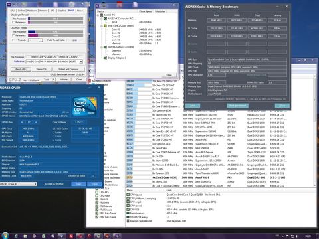Select the FPU Mandel benchmark icon
Viewport: 319px width, 239px height.
97,206
